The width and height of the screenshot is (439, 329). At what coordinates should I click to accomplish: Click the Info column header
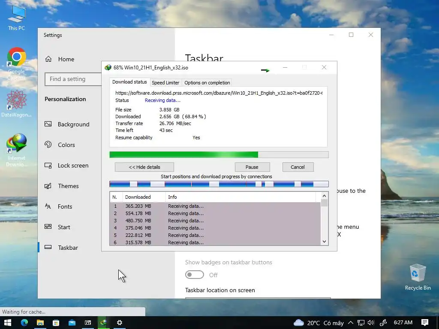click(x=241, y=197)
